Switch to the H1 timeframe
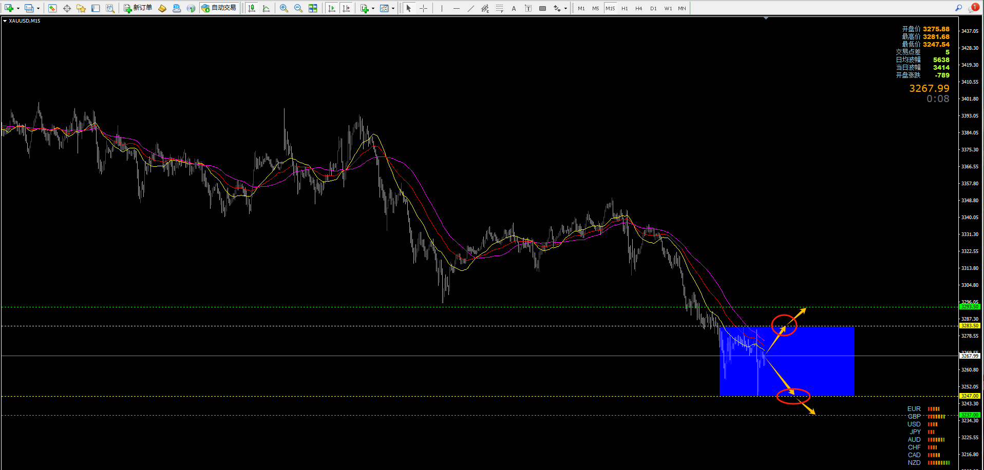984x470 pixels. pos(625,8)
